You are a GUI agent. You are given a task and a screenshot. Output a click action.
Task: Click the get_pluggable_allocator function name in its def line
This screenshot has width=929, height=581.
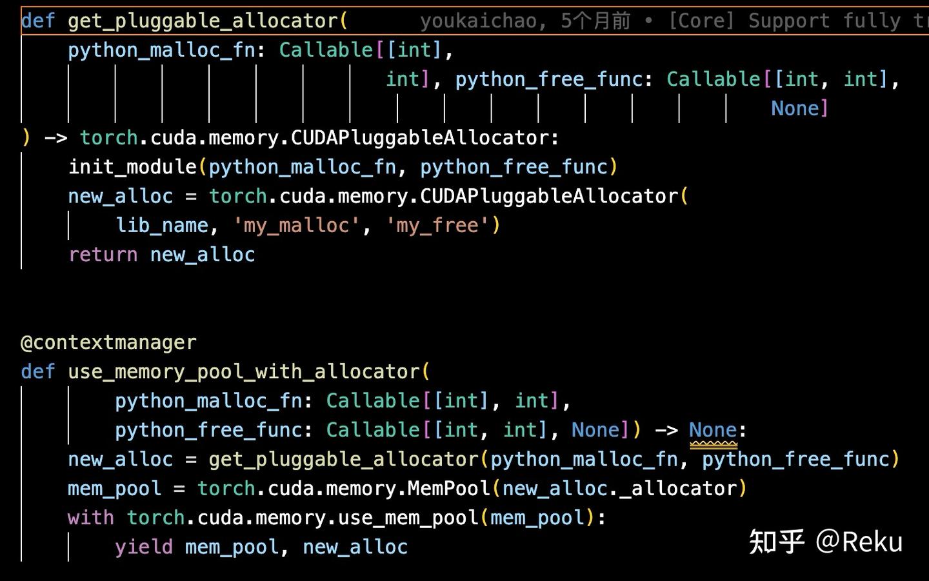(203, 21)
